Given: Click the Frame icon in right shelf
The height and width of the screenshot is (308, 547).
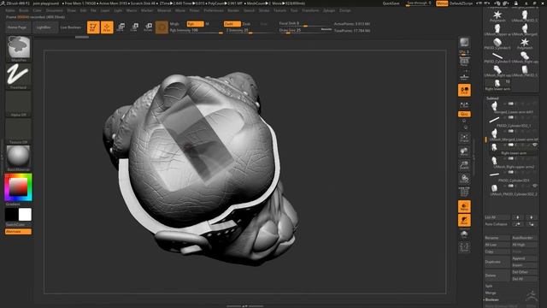Looking at the screenshot, I should click(464, 138).
